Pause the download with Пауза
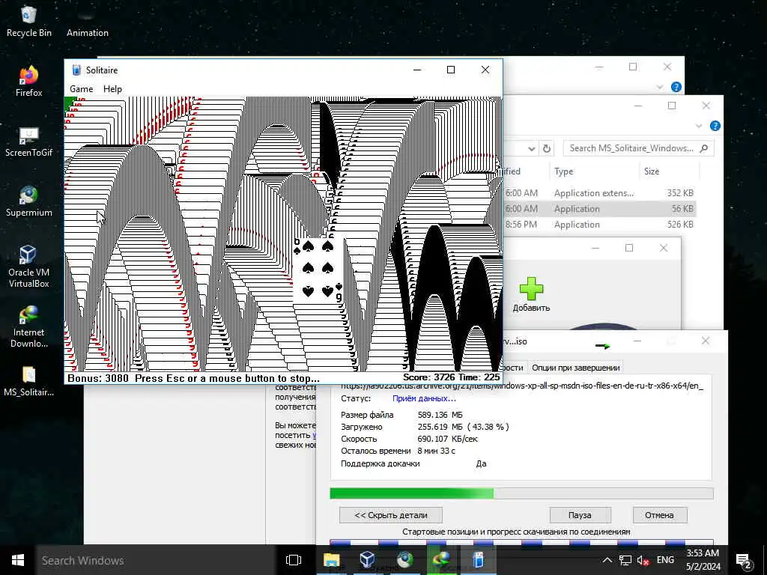The width and height of the screenshot is (767, 575). click(x=580, y=515)
